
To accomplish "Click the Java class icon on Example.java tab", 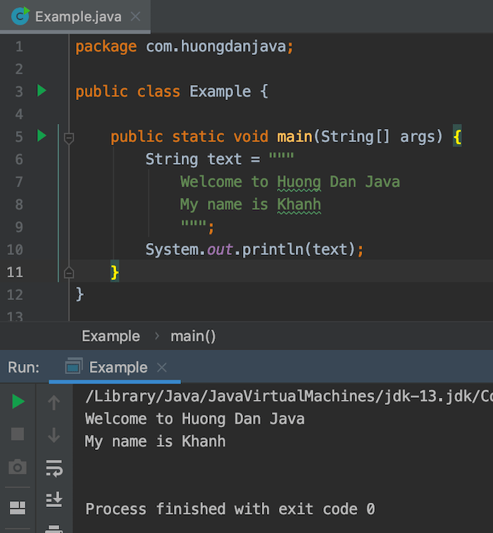I will tap(20, 16).
